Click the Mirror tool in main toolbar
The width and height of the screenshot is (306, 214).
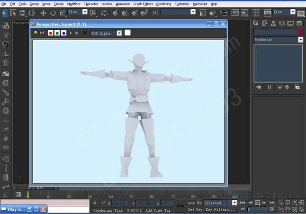[x=203, y=13]
